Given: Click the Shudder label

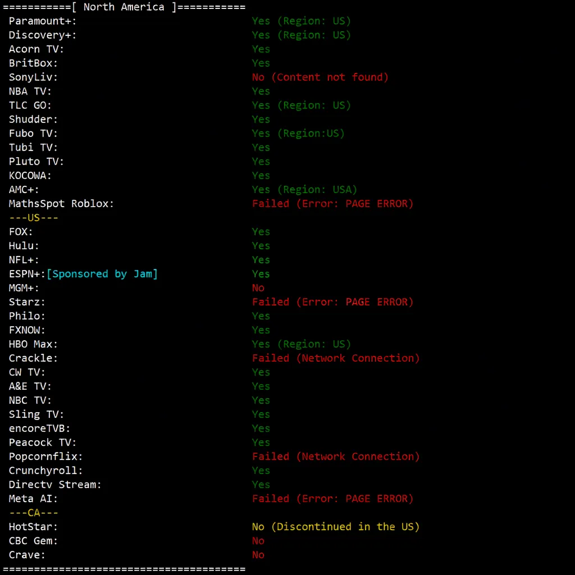Looking at the screenshot, I should [x=33, y=119].
